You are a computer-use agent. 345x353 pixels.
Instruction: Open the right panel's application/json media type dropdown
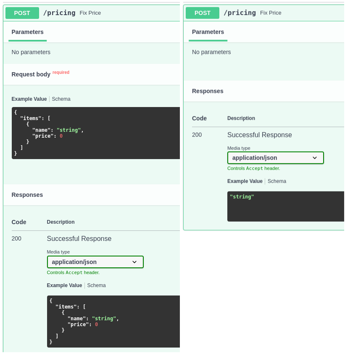tap(275, 158)
